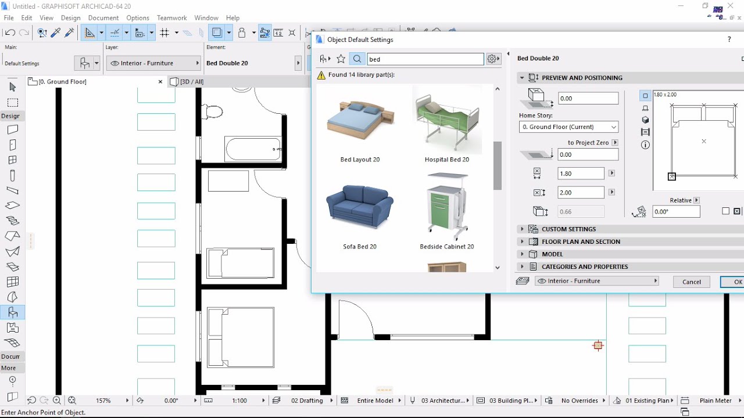Click the Inject Parameters syringe icon

coord(70,33)
